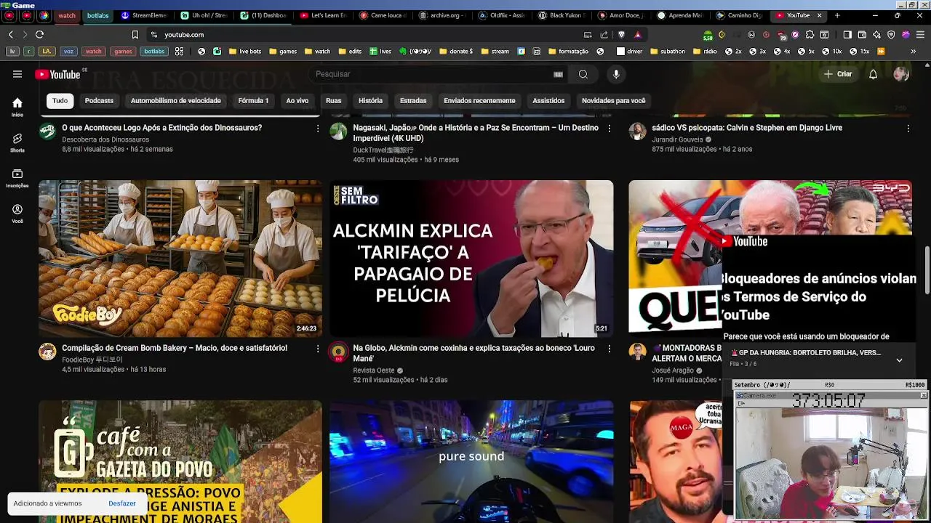This screenshot has height=523, width=931.
Task: Reload the page in browser toolbar
Action: click(39, 34)
